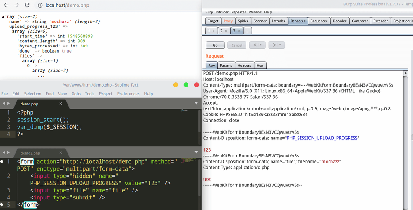Viewport: 413px width, 210px height.
Task: Close the demo.php tab in Sublime
Action: click(x=60, y=104)
